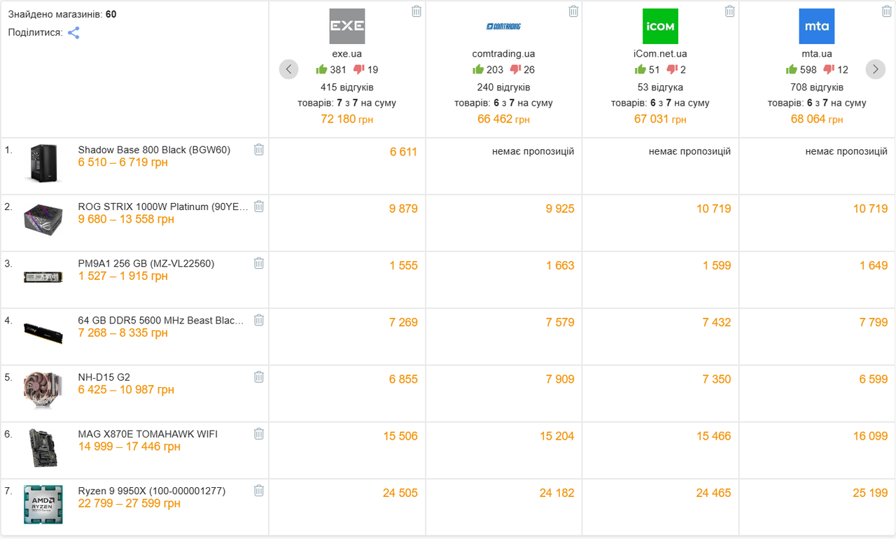Open Ryzen 9 9950X product link
This screenshot has width=896, height=539.
152,491
